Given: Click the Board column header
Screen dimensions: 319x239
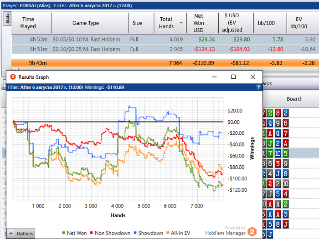Looking at the screenshot, I should pyautogui.click(x=293, y=99).
